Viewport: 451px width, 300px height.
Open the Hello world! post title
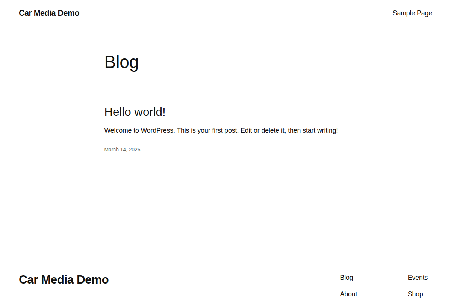pyautogui.click(x=135, y=112)
